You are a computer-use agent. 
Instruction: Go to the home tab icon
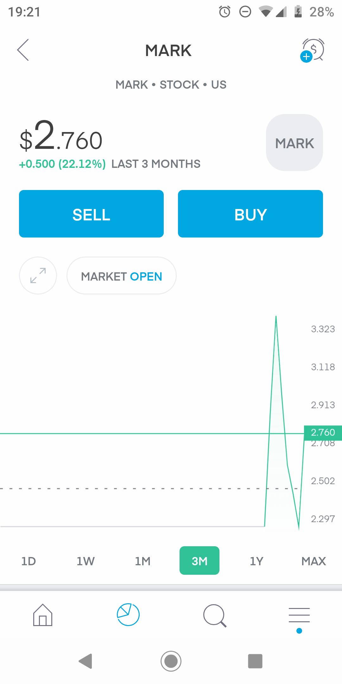[43, 615]
